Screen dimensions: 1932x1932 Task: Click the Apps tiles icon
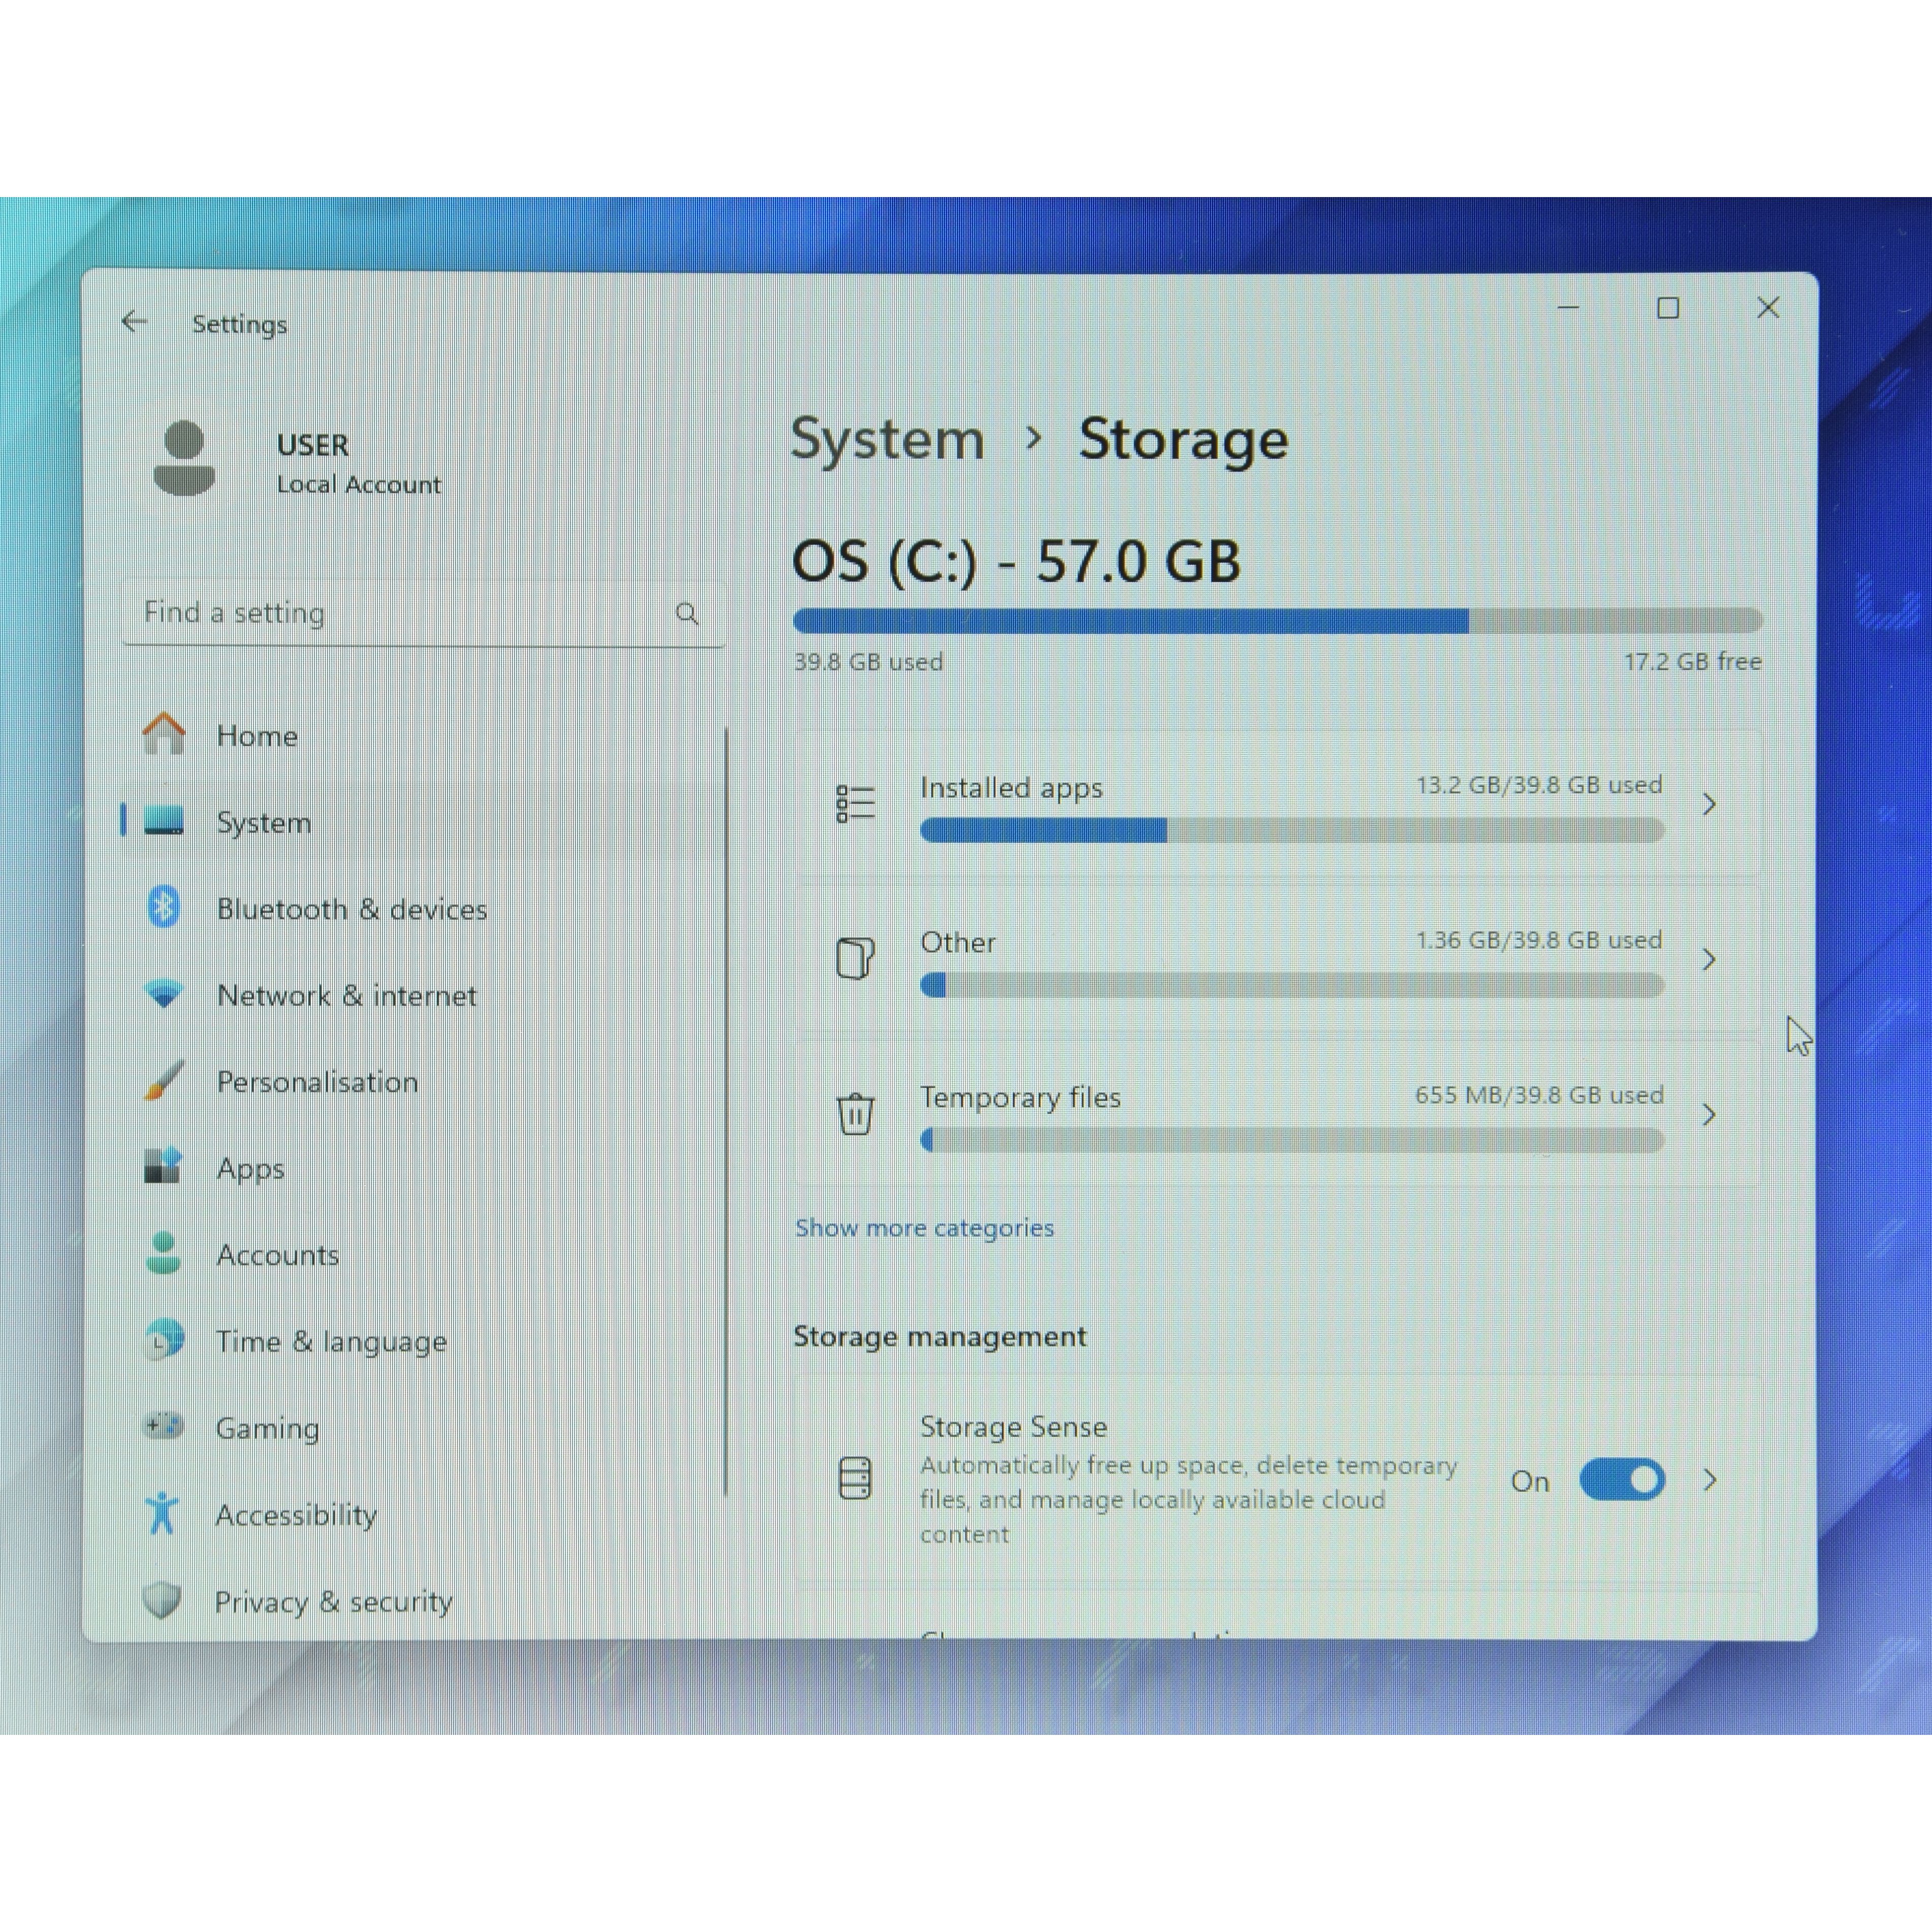(164, 1166)
